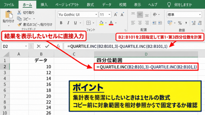
Task: Select column D header
Action: (x=146, y=54)
